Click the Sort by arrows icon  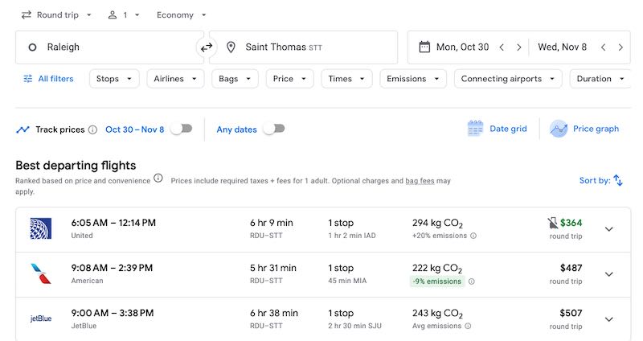(618, 181)
